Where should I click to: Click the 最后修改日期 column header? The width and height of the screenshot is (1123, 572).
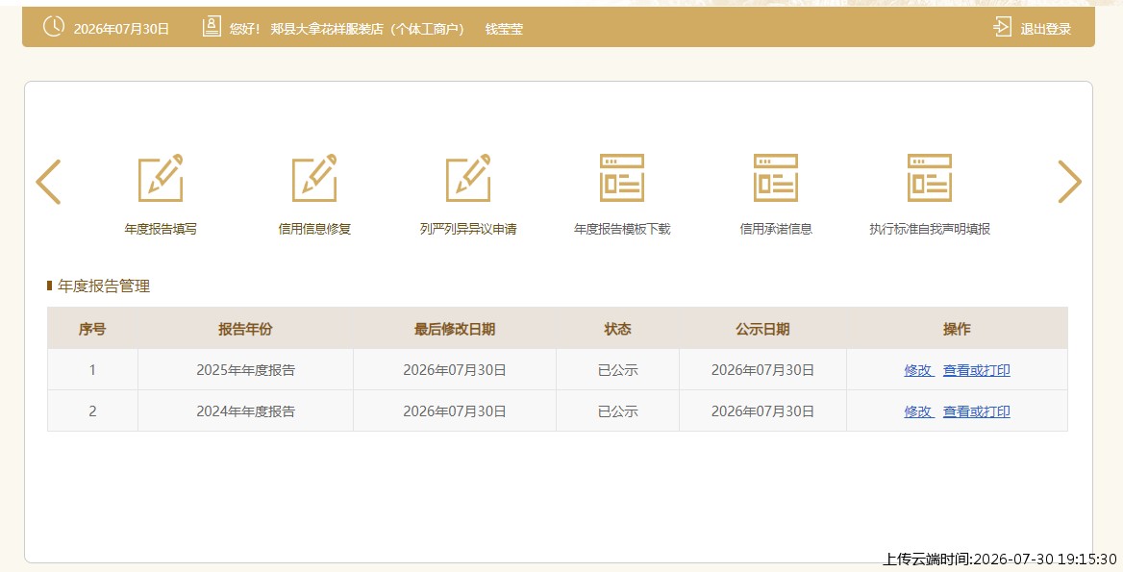[x=455, y=330]
